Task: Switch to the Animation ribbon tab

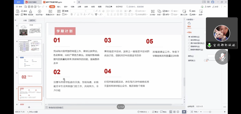Action: 79,7
